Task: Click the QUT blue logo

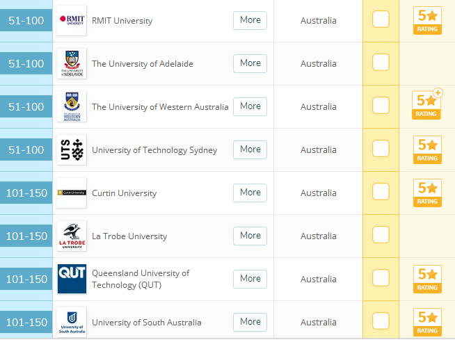Action: (72, 279)
